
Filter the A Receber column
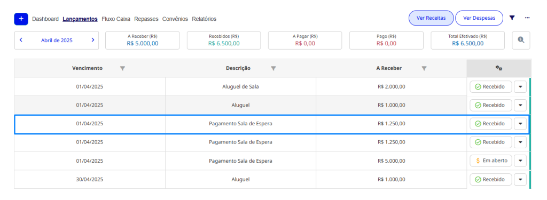(x=424, y=69)
